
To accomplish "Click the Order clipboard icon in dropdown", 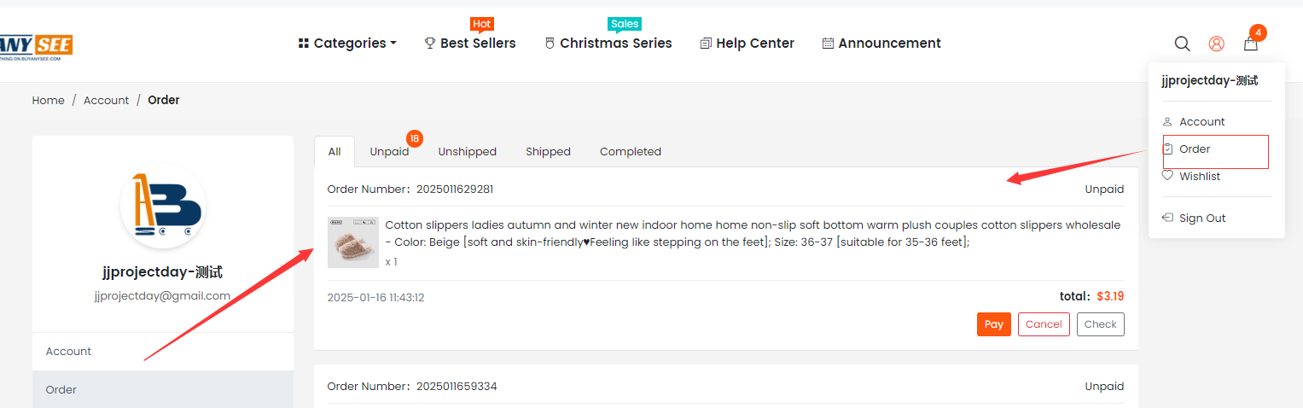I will (1167, 149).
